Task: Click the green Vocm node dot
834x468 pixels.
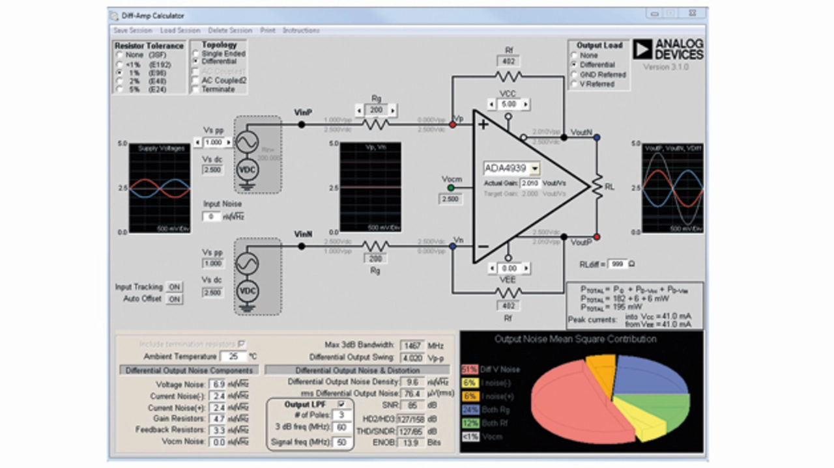Action: [451, 187]
